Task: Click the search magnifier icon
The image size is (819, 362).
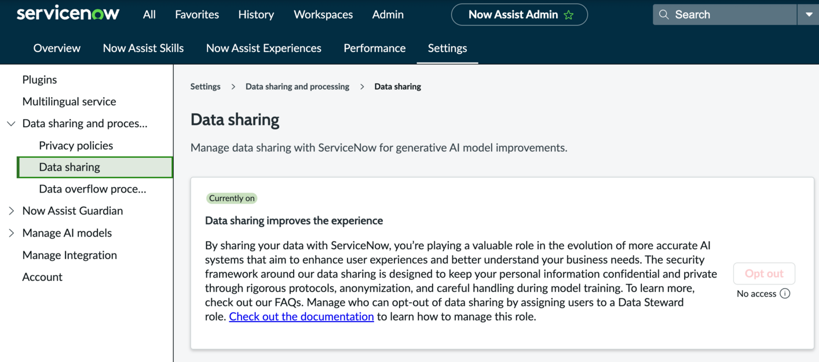Action: click(664, 14)
